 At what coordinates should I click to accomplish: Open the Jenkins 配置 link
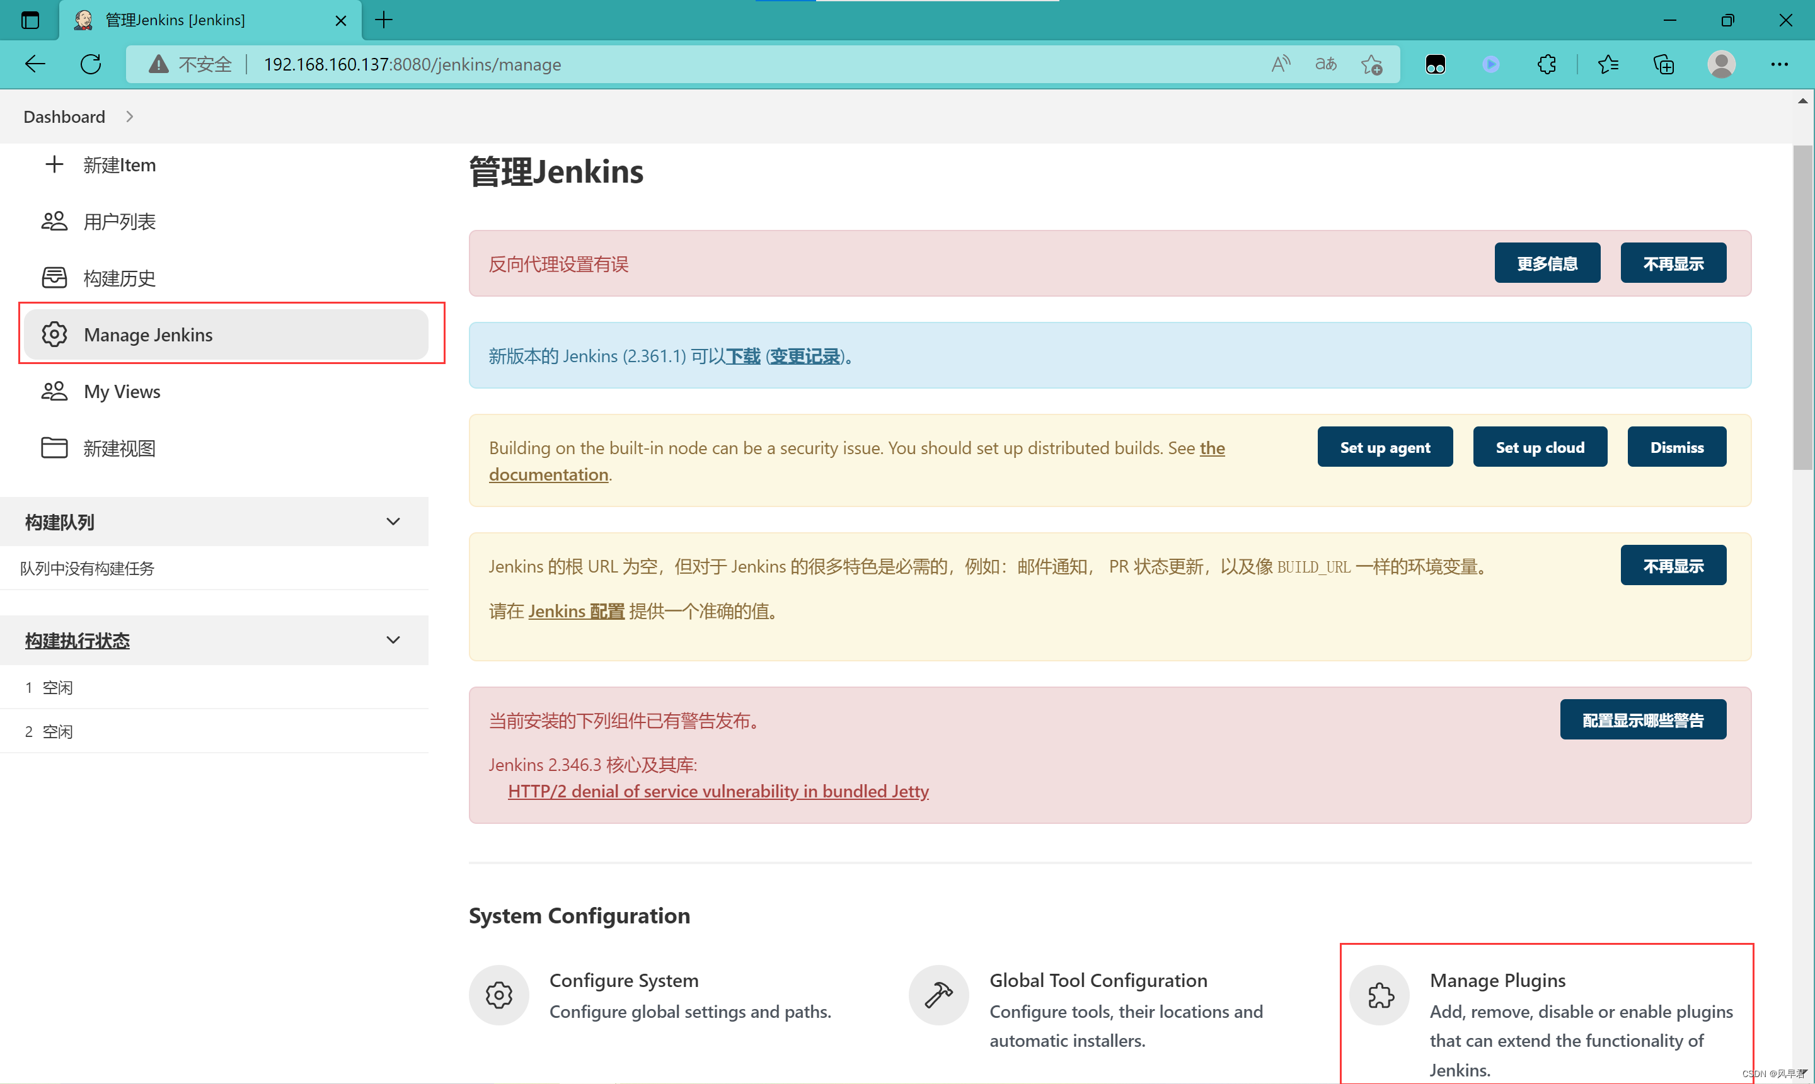pos(576,612)
